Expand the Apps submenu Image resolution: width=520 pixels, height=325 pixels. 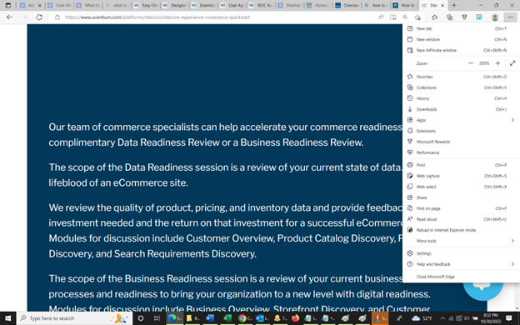click(x=461, y=120)
